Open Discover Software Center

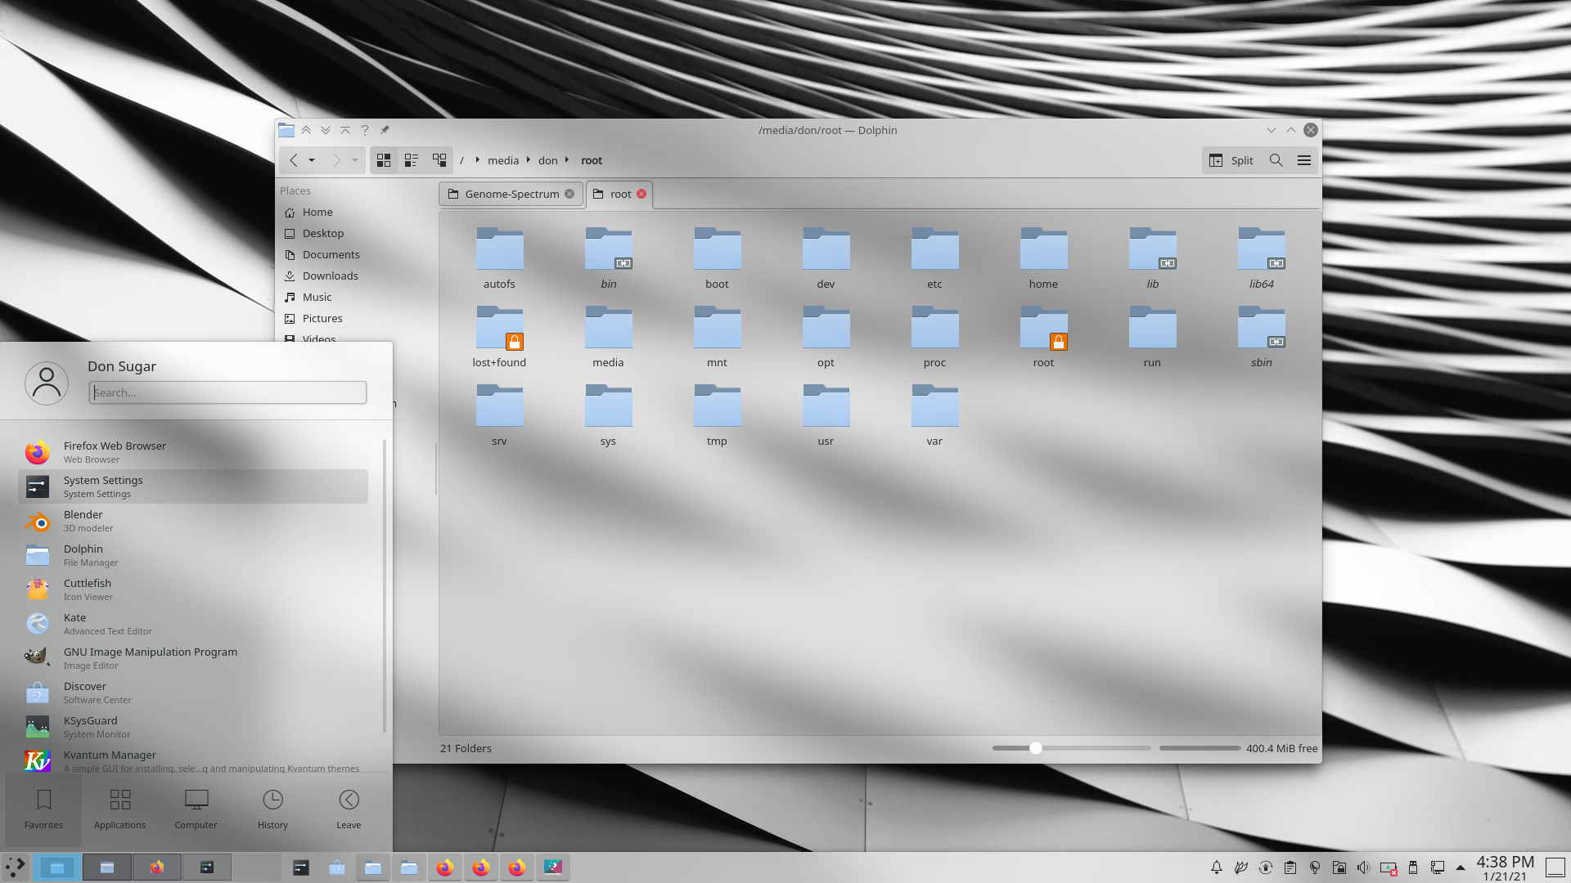pyautogui.click(x=193, y=693)
